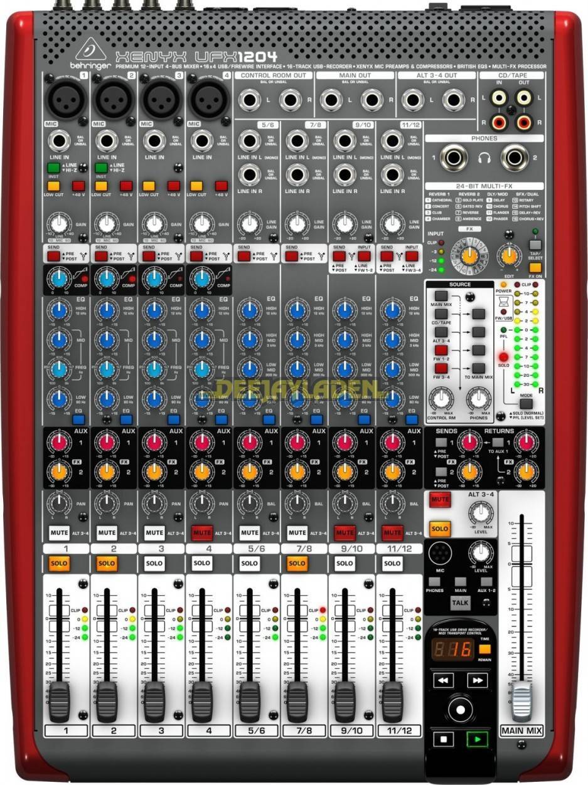Unmute channel 4

click(201, 533)
